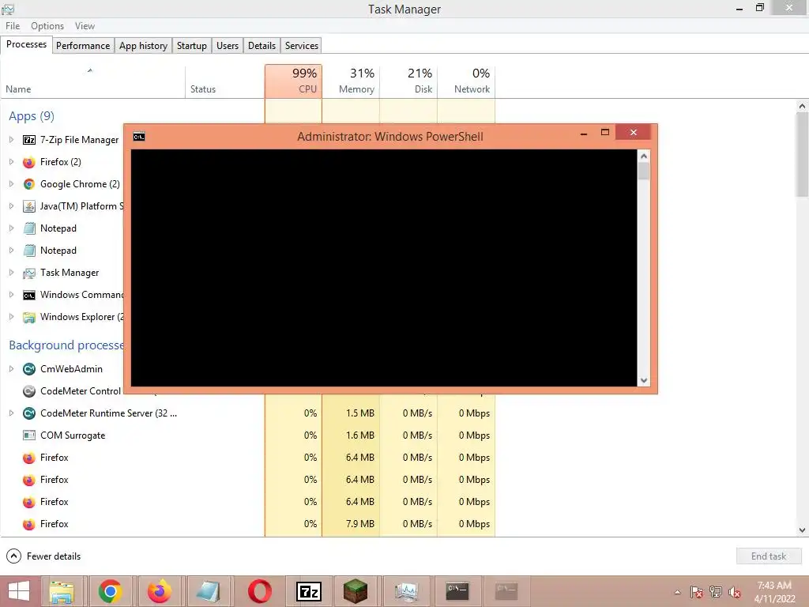The width and height of the screenshot is (809, 607).
Task: Click the Java(TM) Platform icon in list
Action: 29,206
